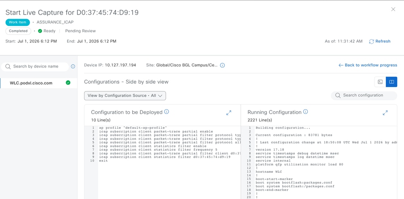Image resolution: width=404 pixels, height=199 pixels.
Task: Click the boot-end-marker line
Action: [x=272, y=190]
